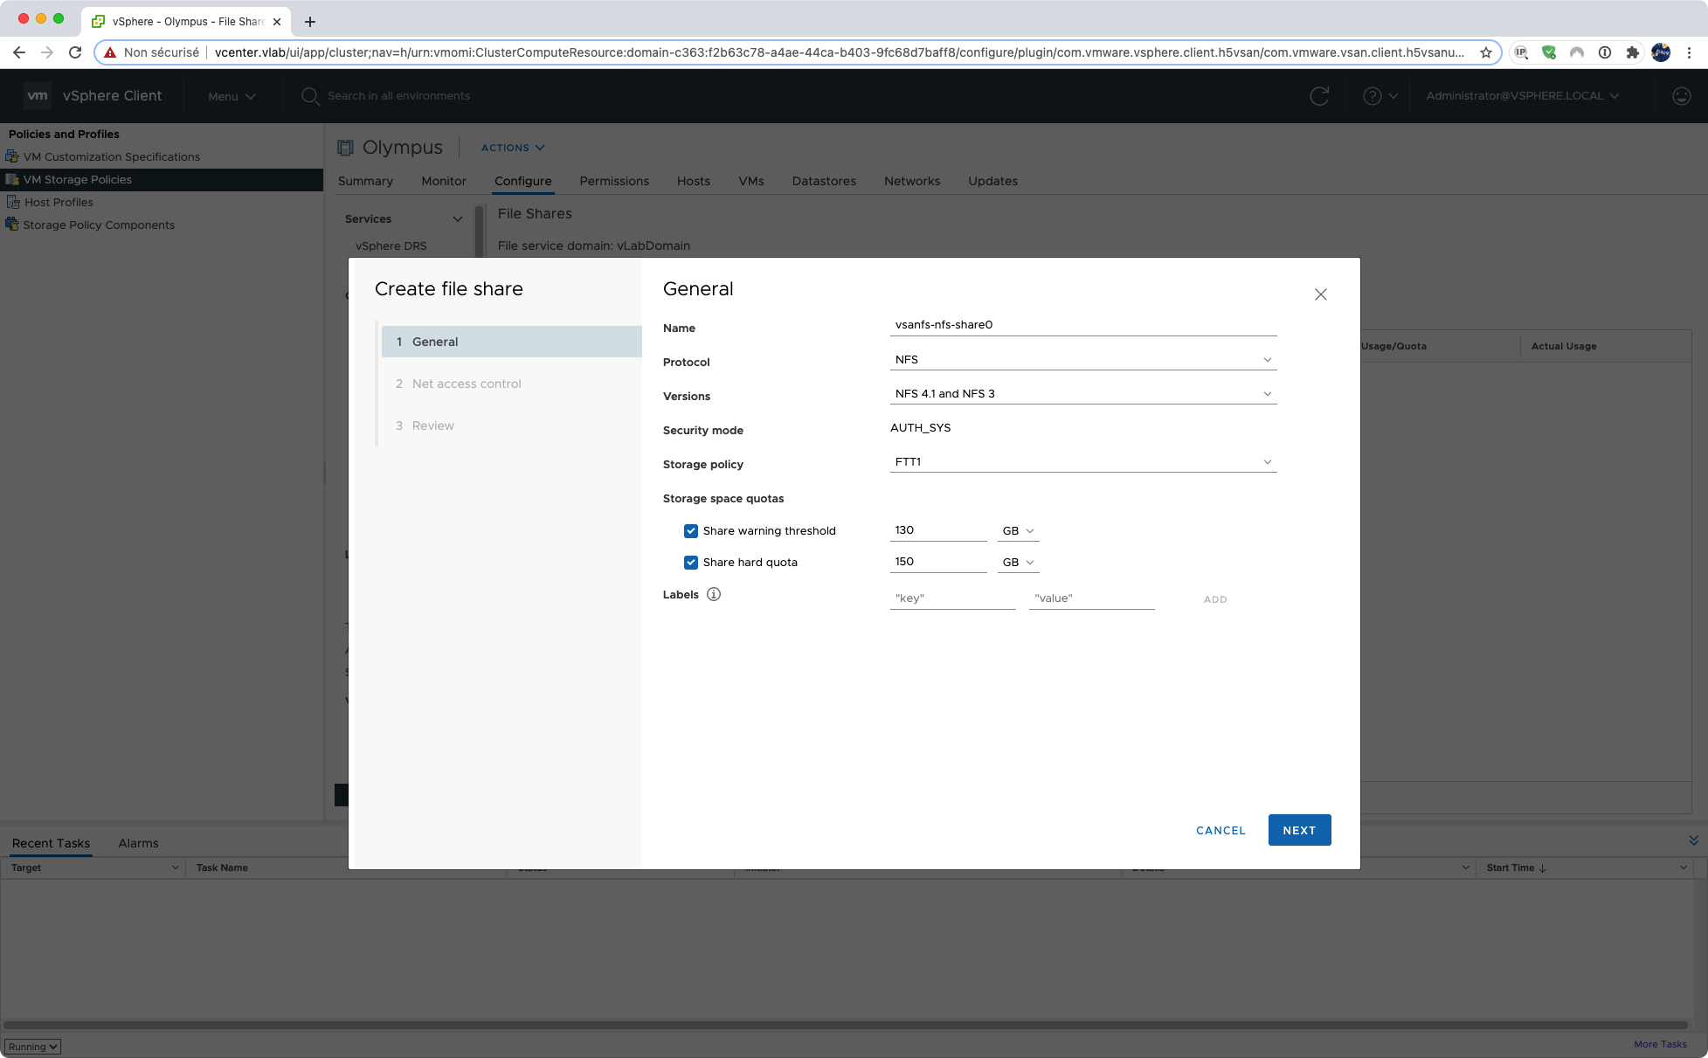Collapse the Services section
The image size is (1708, 1058).
[x=457, y=219]
